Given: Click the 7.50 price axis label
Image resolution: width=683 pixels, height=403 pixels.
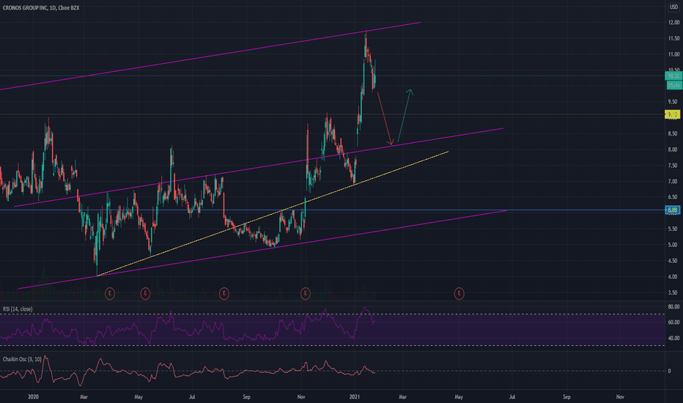Looking at the screenshot, I should [x=673, y=166].
